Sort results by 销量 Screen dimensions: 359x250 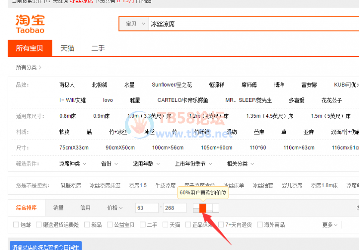[59, 208]
